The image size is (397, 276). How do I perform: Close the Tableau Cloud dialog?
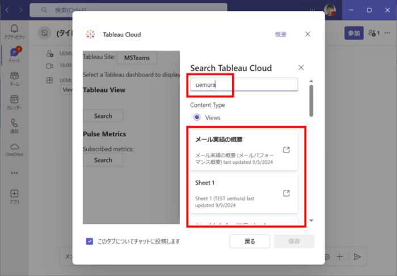tap(307, 34)
